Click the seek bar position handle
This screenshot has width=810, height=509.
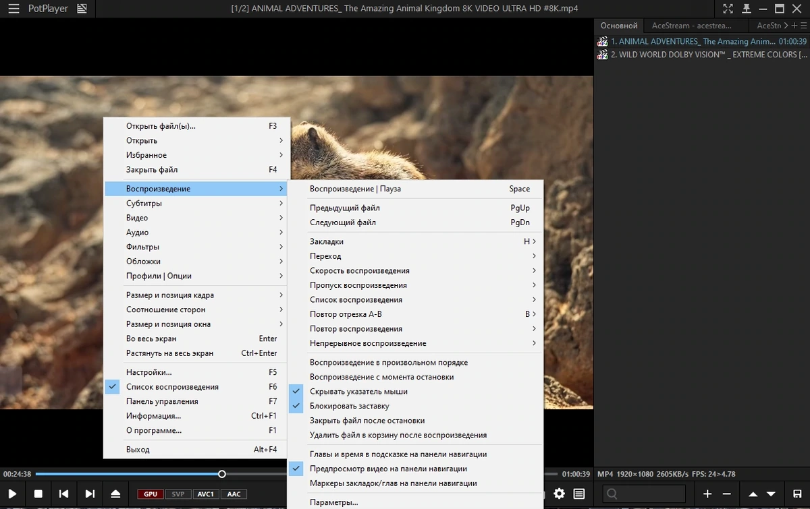click(222, 474)
